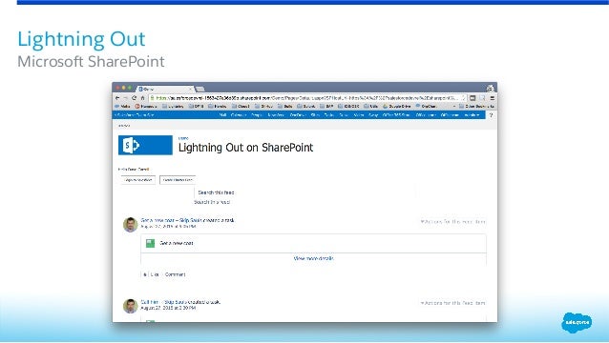Click the green task icon in first post
This screenshot has width=609, height=343.
pyautogui.click(x=150, y=243)
